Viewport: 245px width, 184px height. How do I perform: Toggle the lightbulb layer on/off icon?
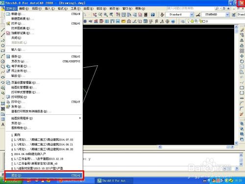[188, 21]
